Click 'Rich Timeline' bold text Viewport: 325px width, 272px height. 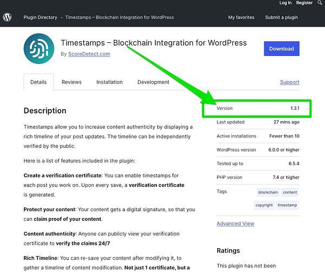tap(41, 258)
